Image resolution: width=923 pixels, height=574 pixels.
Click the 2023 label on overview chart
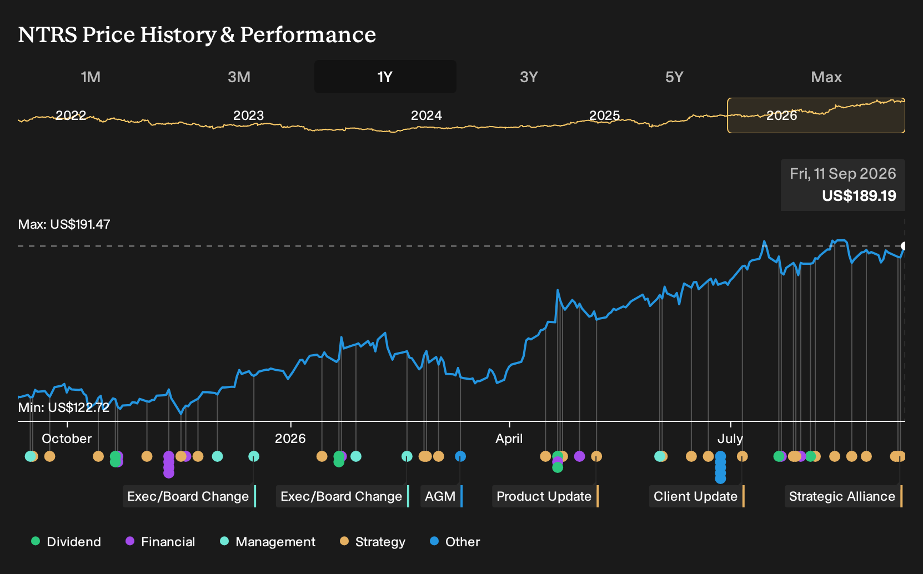click(248, 115)
